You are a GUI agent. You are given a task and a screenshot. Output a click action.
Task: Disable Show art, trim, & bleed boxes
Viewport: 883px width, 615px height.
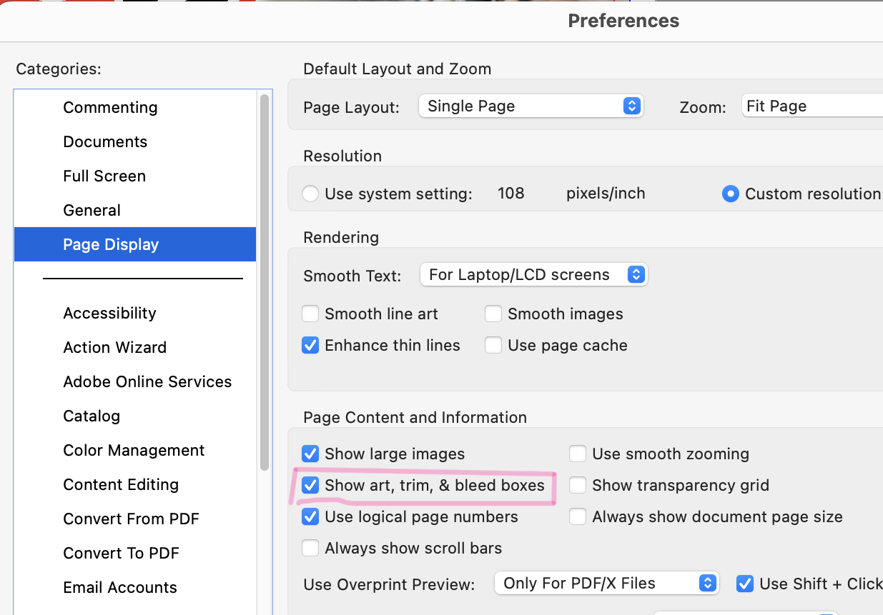(310, 485)
